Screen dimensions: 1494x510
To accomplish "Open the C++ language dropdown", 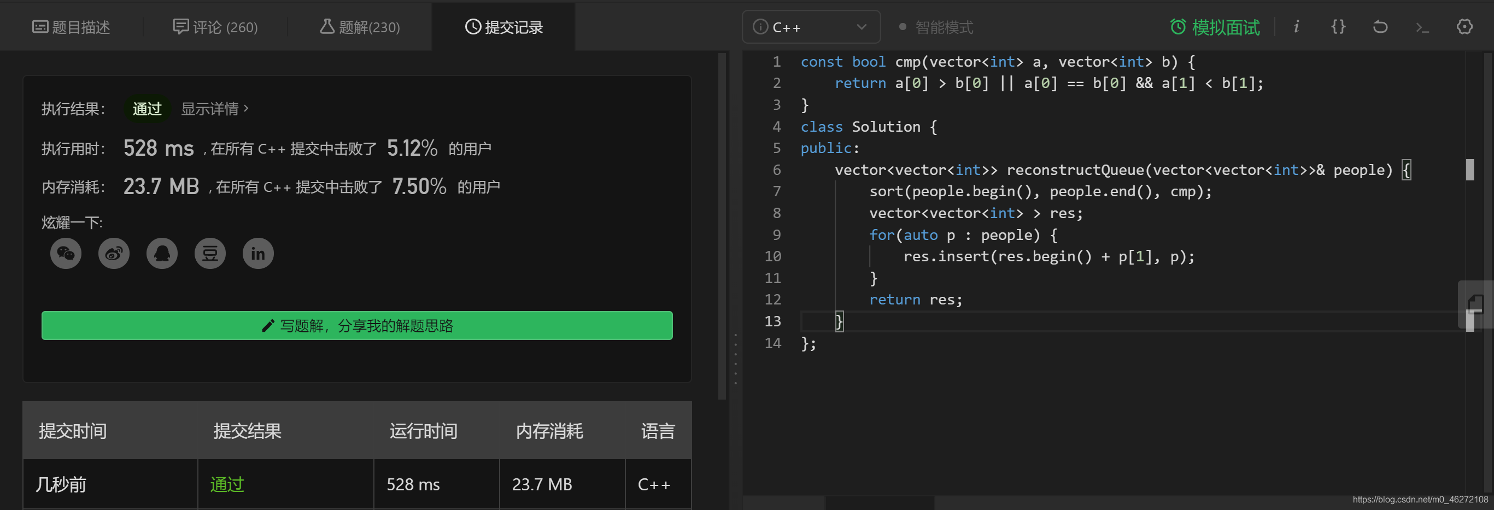I will coord(811,27).
